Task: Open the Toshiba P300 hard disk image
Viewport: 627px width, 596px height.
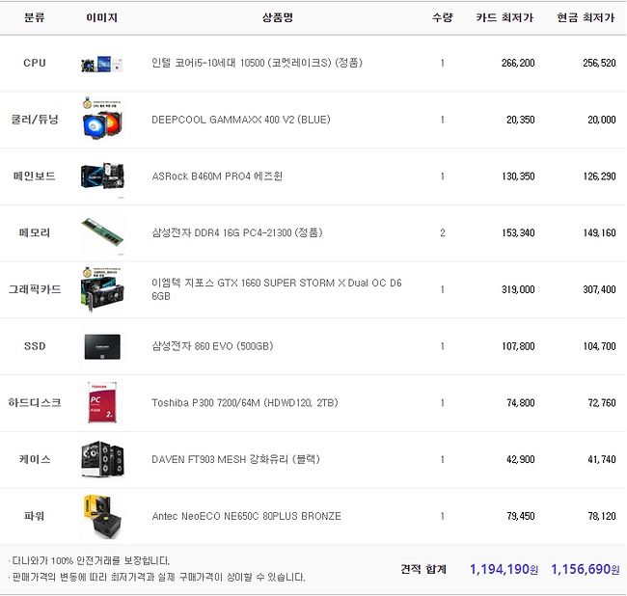Action: click(102, 402)
